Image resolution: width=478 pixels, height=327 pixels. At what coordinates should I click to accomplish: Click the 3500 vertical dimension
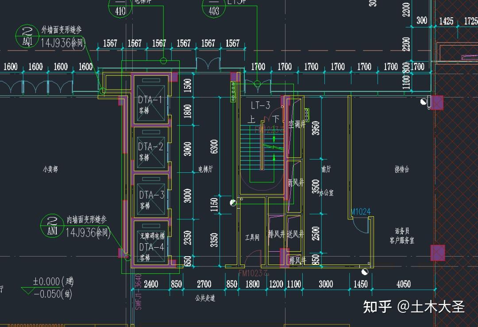[316, 187]
